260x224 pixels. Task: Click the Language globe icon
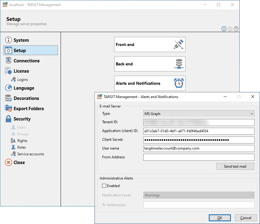point(8,88)
